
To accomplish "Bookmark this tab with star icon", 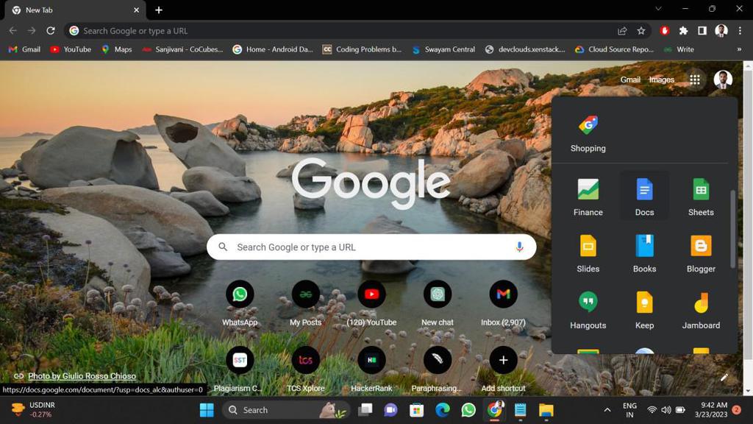I will pyautogui.click(x=641, y=31).
